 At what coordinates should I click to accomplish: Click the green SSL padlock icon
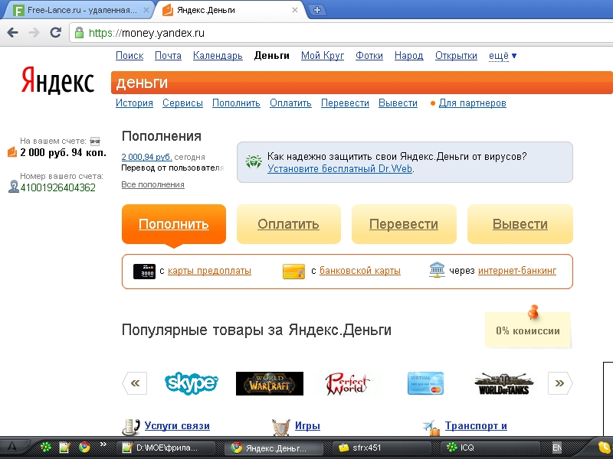(x=79, y=33)
